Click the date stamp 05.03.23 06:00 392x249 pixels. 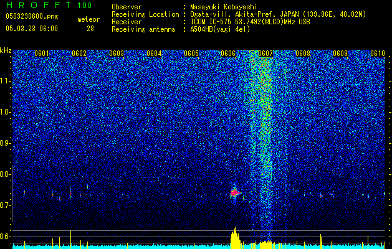pyautogui.click(x=32, y=29)
